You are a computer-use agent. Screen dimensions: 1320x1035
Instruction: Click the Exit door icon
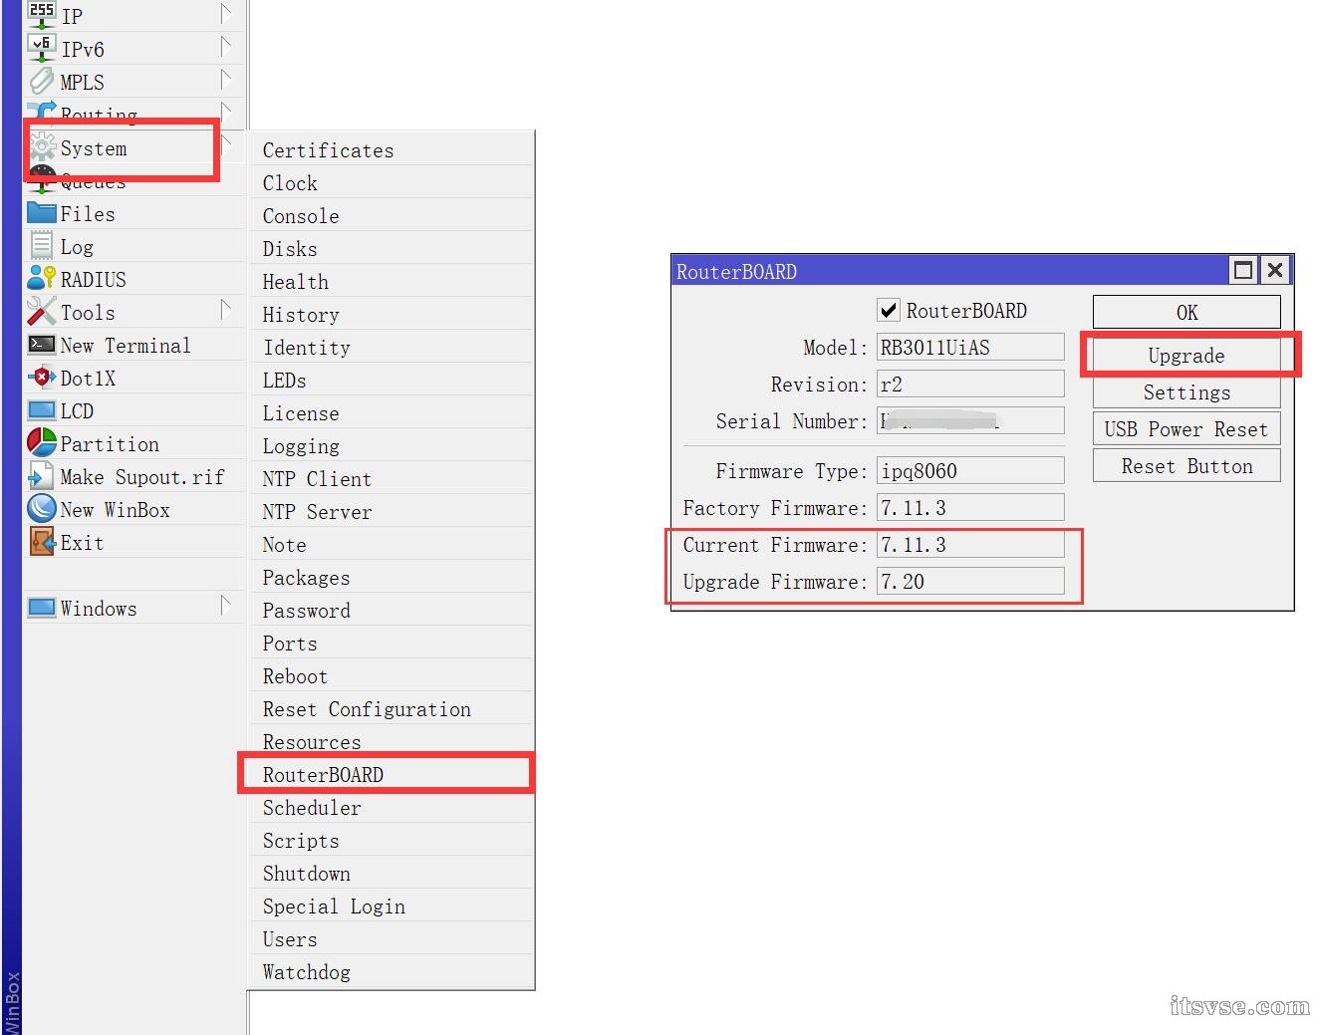42,542
